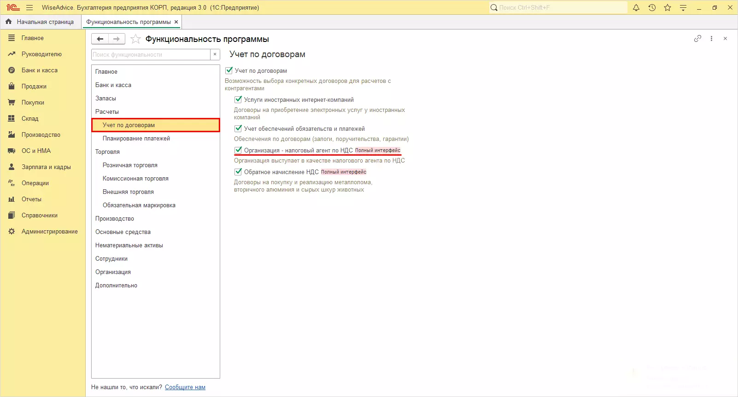This screenshot has width=738, height=397.
Task: Toggle Услуги иностранных интернет-компаний checkbox
Action: (238, 99)
